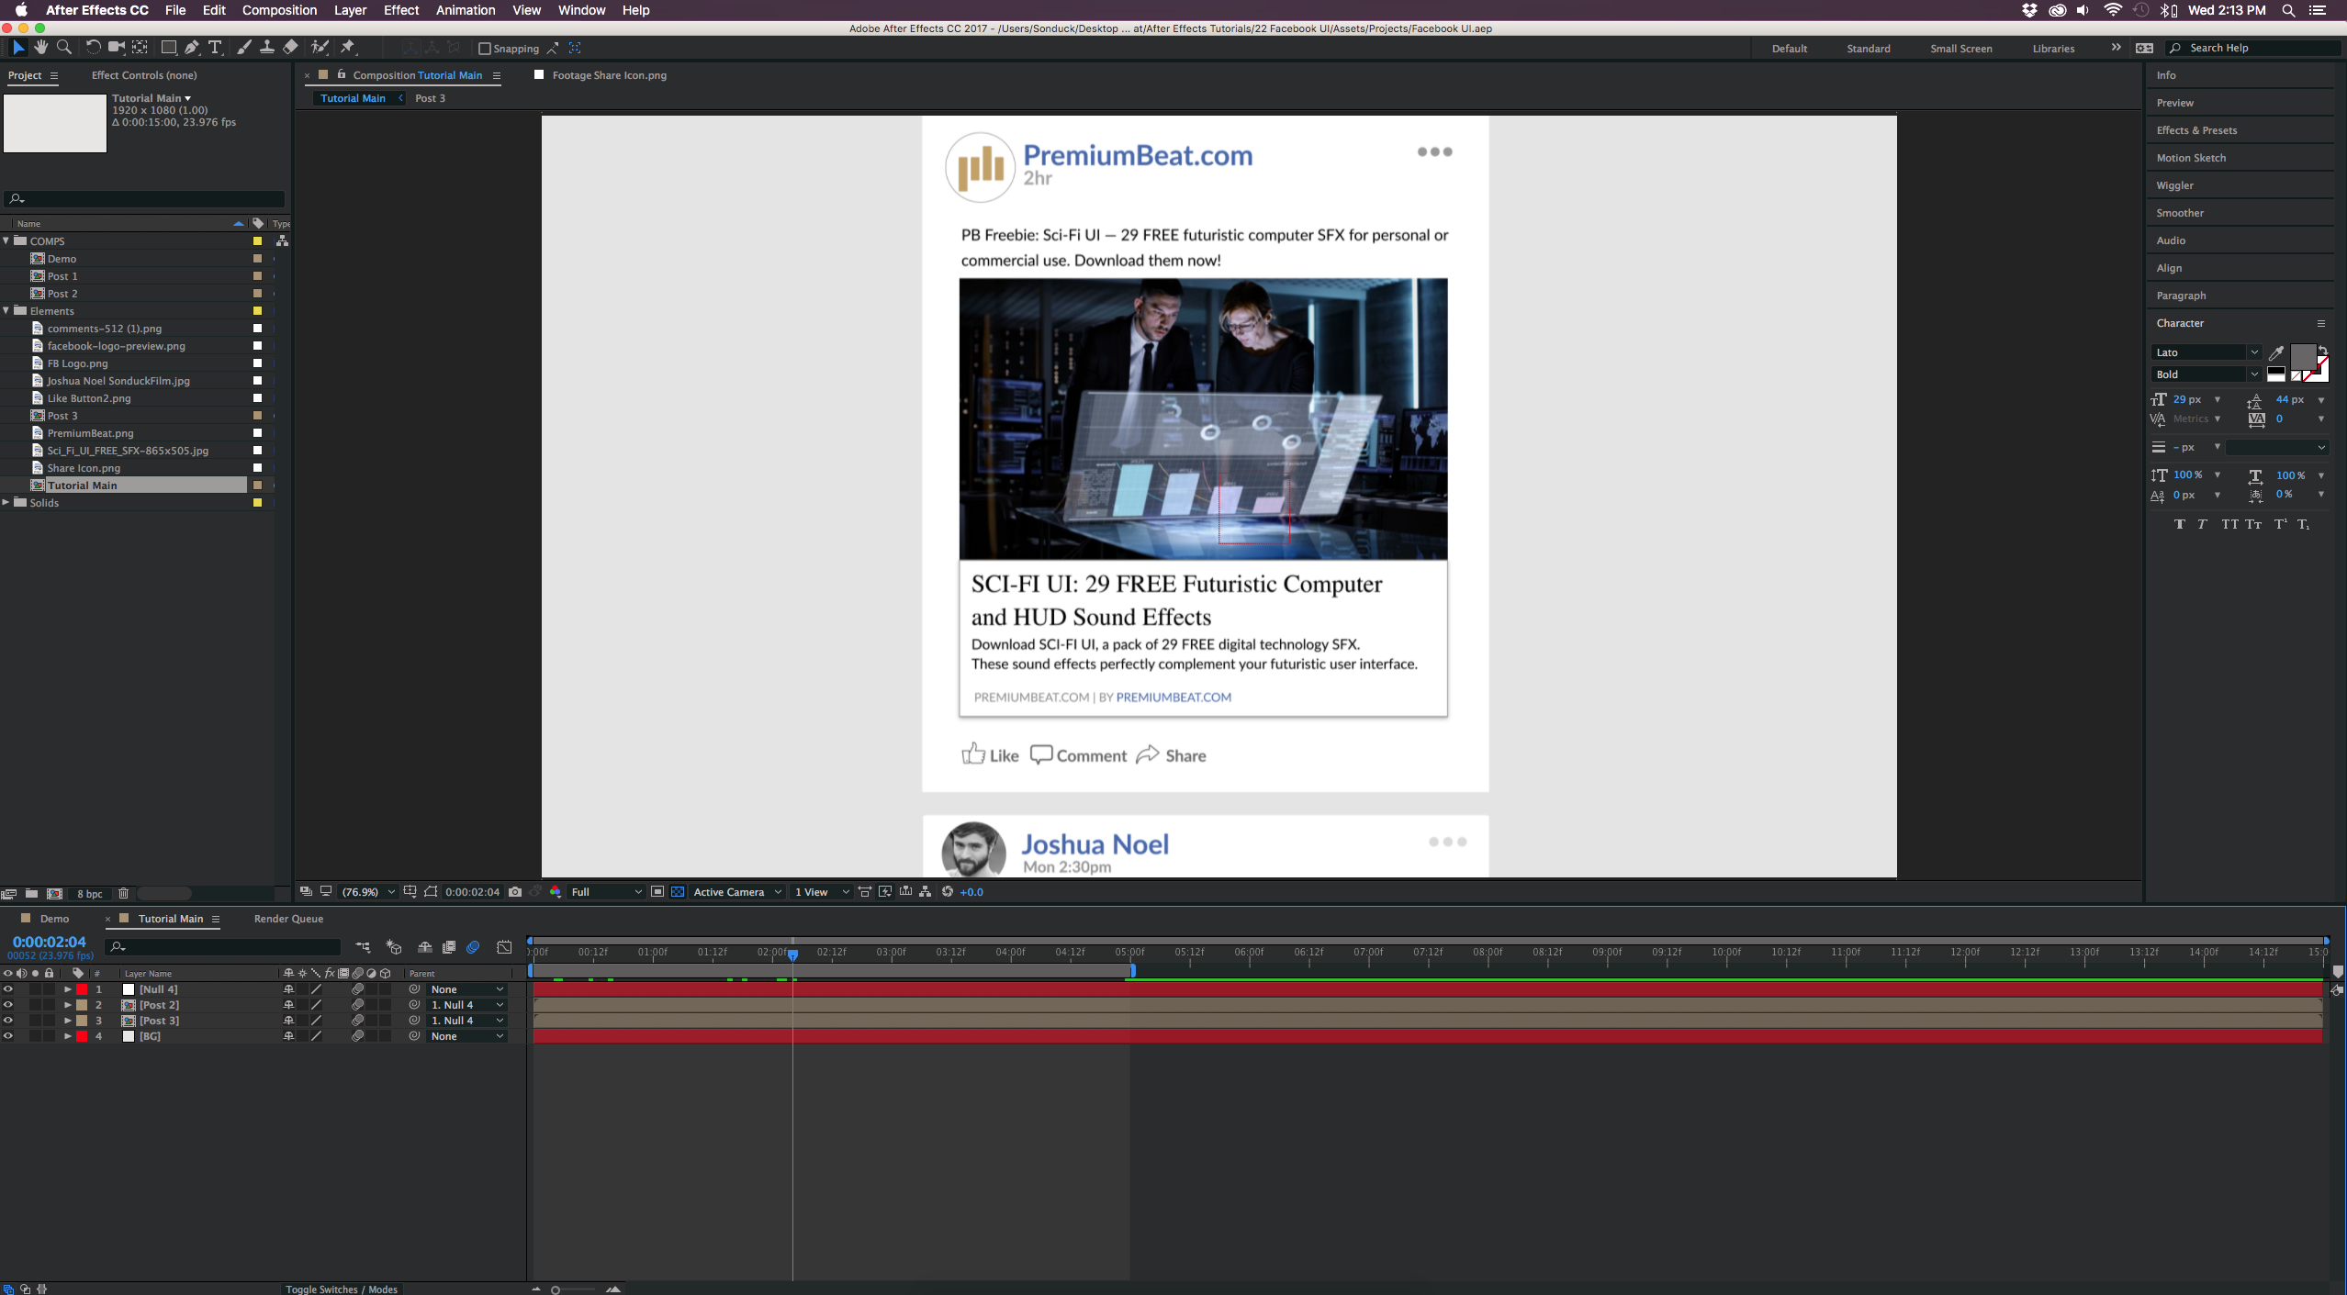Open the Active Camera dropdown
The width and height of the screenshot is (2347, 1295).
click(735, 891)
